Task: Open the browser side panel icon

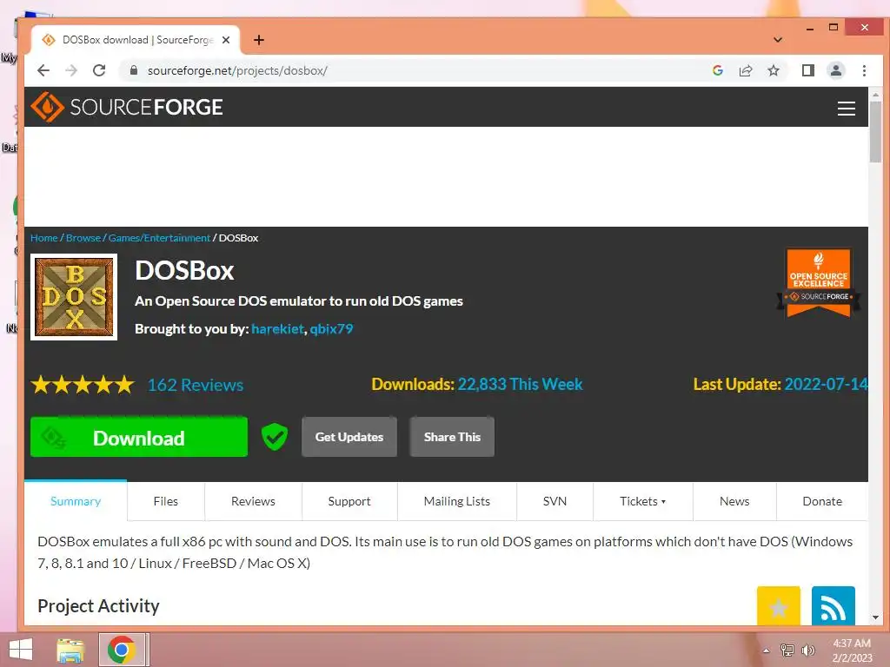Action: [x=807, y=70]
